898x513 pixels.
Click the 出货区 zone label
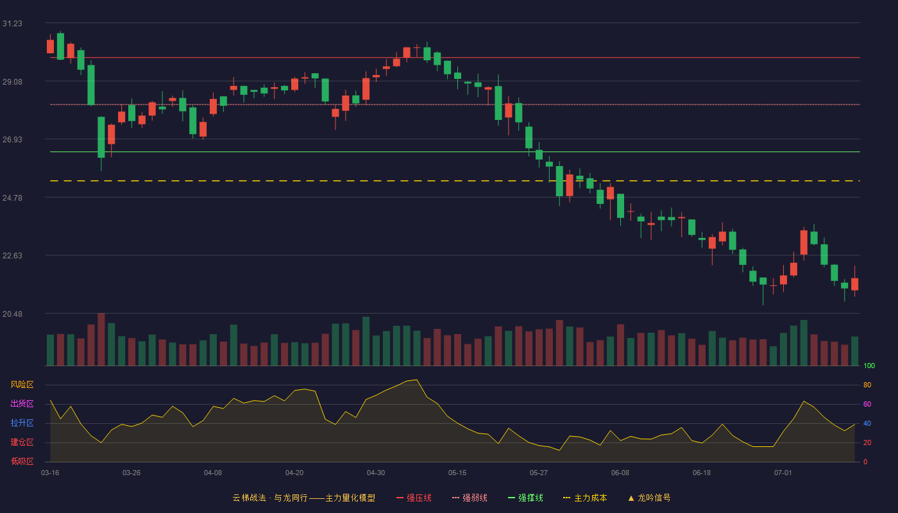(x=22, y=404)
